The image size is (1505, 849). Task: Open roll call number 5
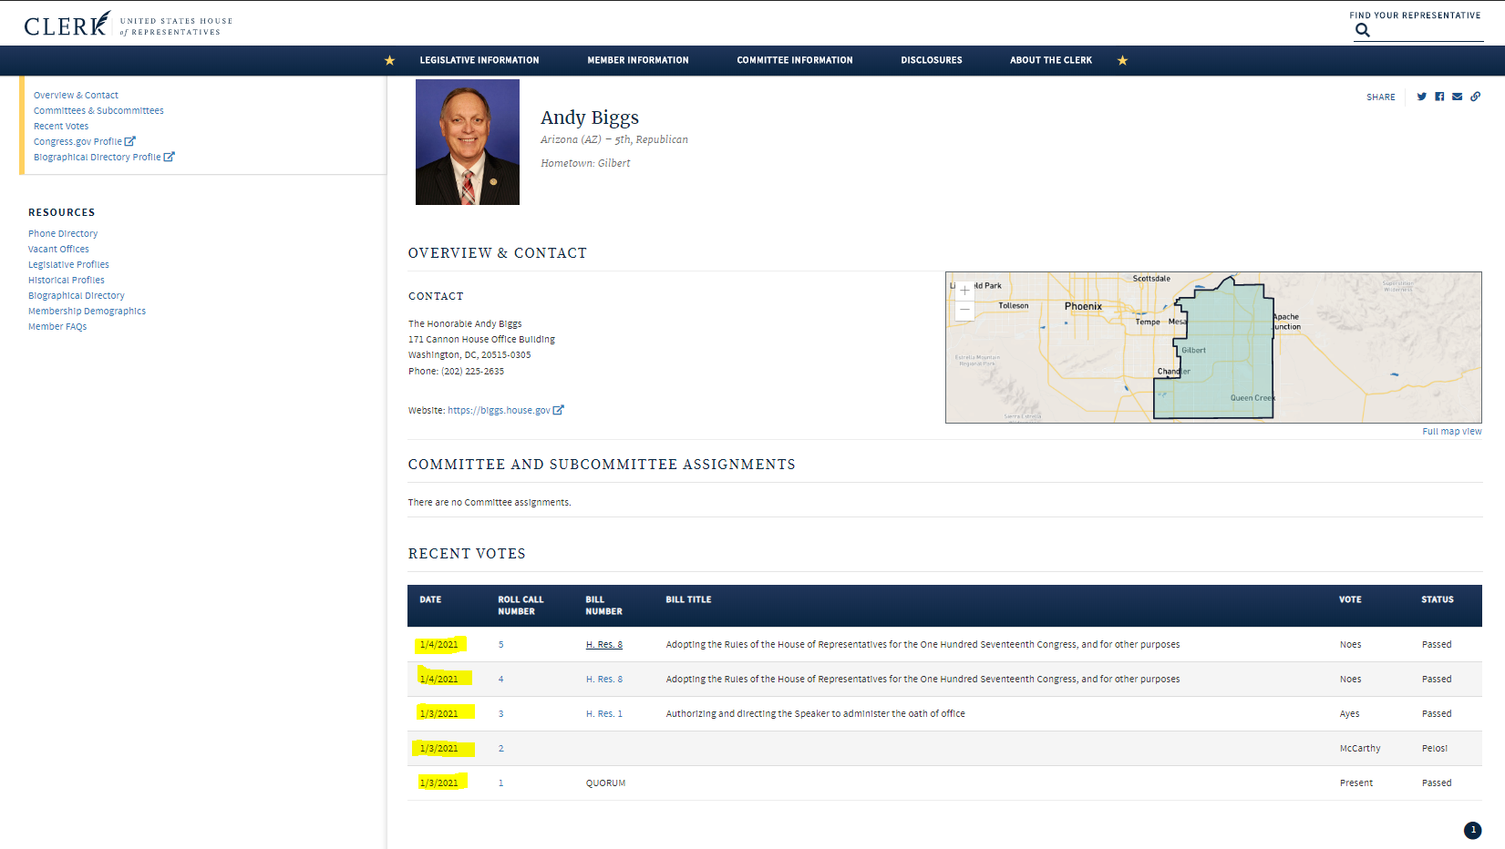click(x=500, y=644)
